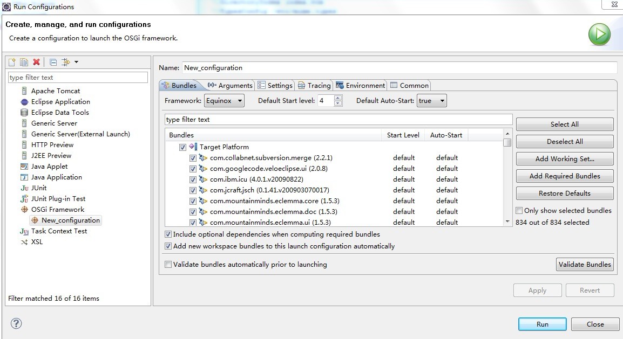This screenshot has width=623, height=339.
Task: Switch to the Arguments tab
Action: click(230, 85)
